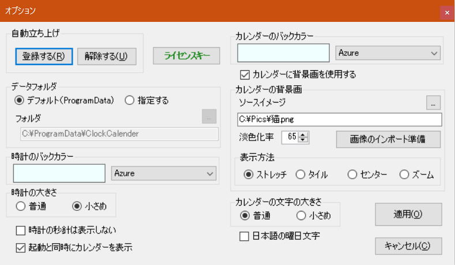Decrease the 淡色化率 spinner value
Screen dimensions: 455x265
[x=303, y=140]
